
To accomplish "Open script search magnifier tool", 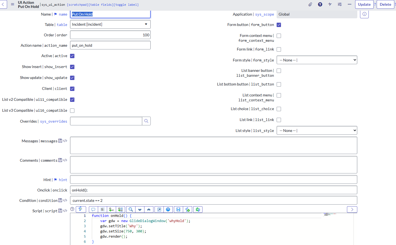I will (x=131, y=209).
